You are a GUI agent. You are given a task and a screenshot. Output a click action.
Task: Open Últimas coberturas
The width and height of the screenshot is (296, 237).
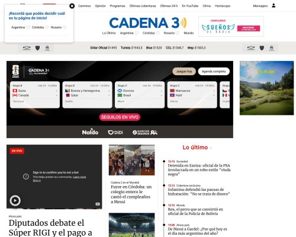coord(143,6)
